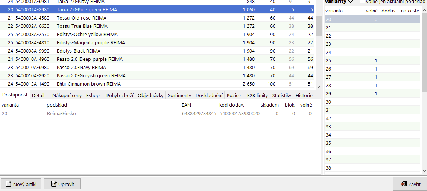
Task: Select variant 28 row in variants panel
Action: click(372, 85)
